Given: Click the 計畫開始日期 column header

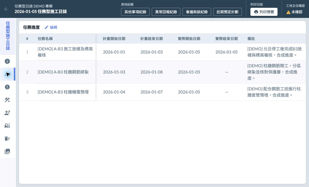Looking at the screenshot, I should coord(114,39).
